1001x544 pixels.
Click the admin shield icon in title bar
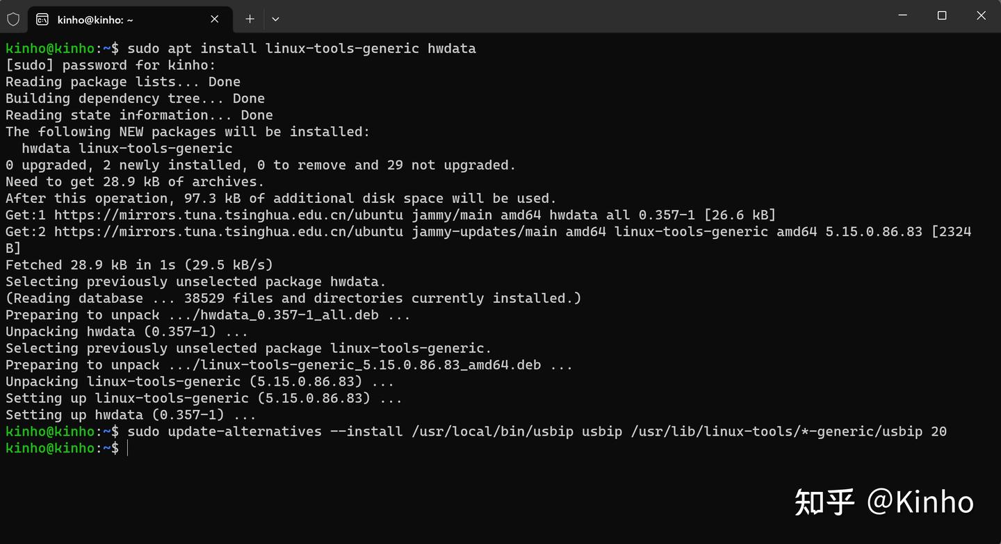(13, 19)
